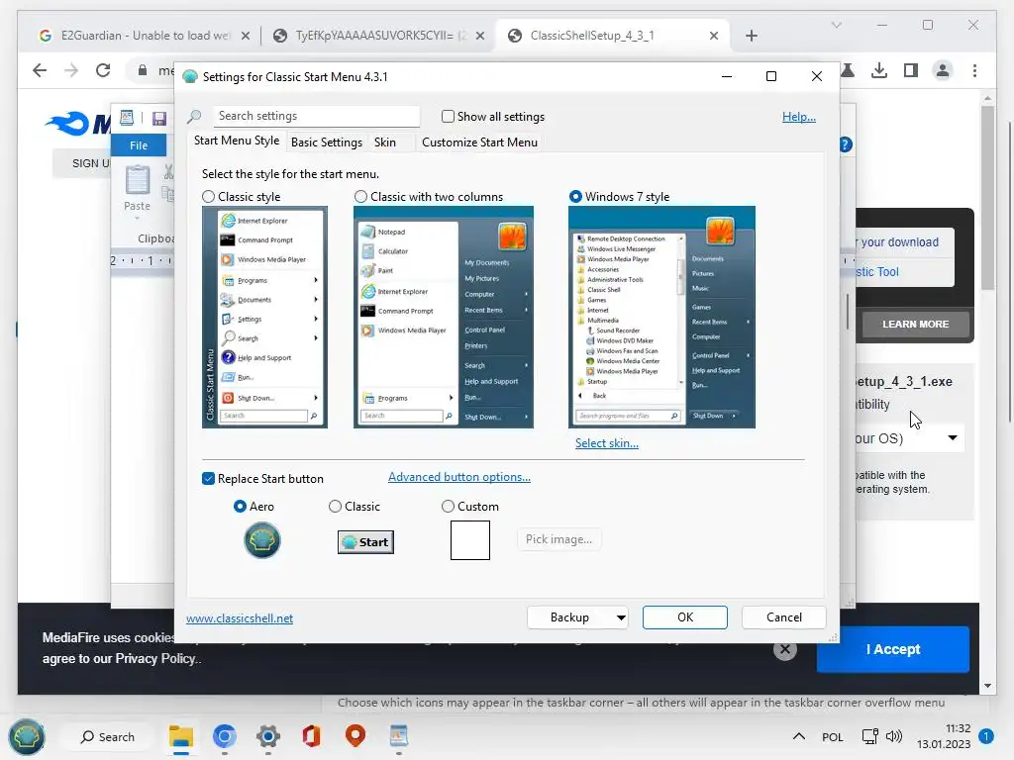This screenshot has width=1014, height=760.
Task: Toggle Show all settings checkbox
Action: coord(448,117)
